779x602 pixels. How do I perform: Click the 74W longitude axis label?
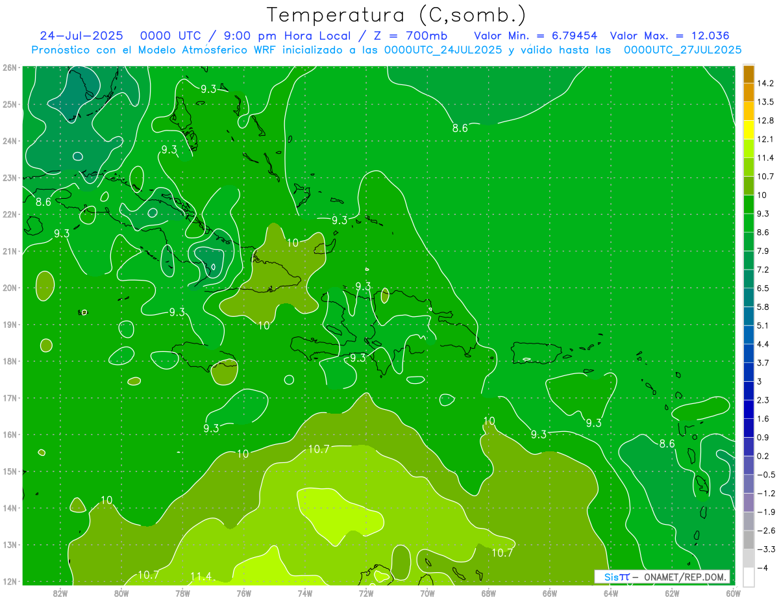(x=304, y=593)
